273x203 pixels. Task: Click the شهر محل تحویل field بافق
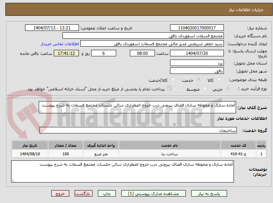tap(197, 71)
